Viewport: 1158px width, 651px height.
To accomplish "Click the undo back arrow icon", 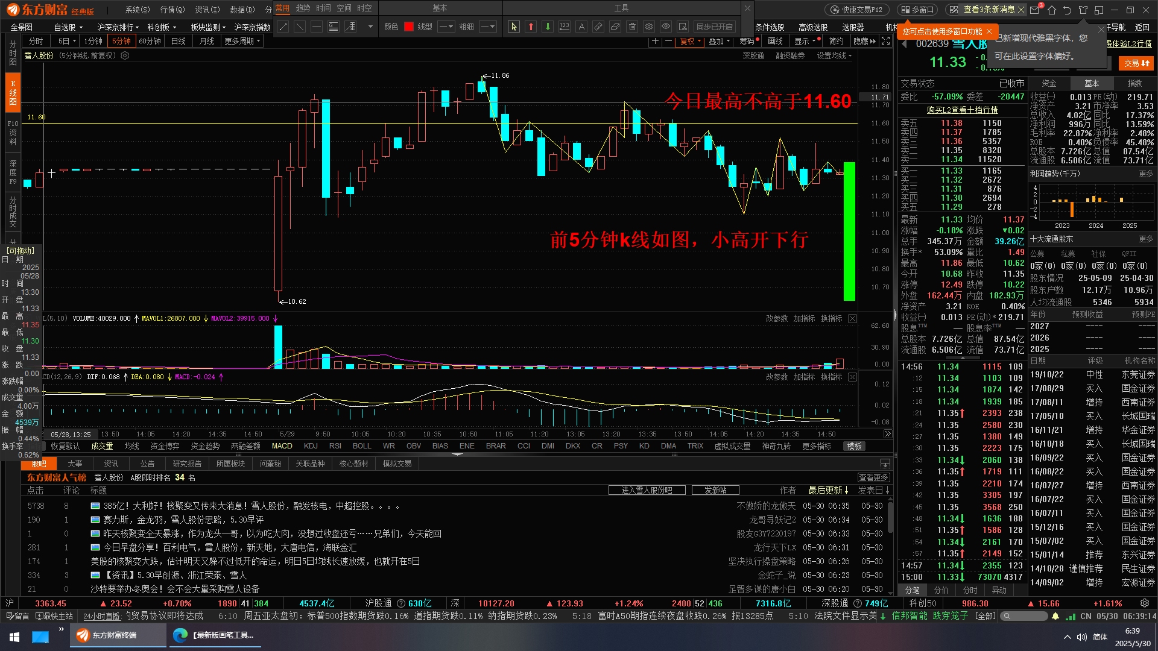I will pyautogui.click(x=1068, y=10).
